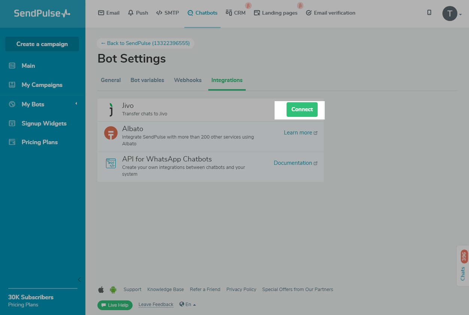This screenshot has width=469, height=315.
Task: Open My Campaigns in the sidebar
Action: 42,85
